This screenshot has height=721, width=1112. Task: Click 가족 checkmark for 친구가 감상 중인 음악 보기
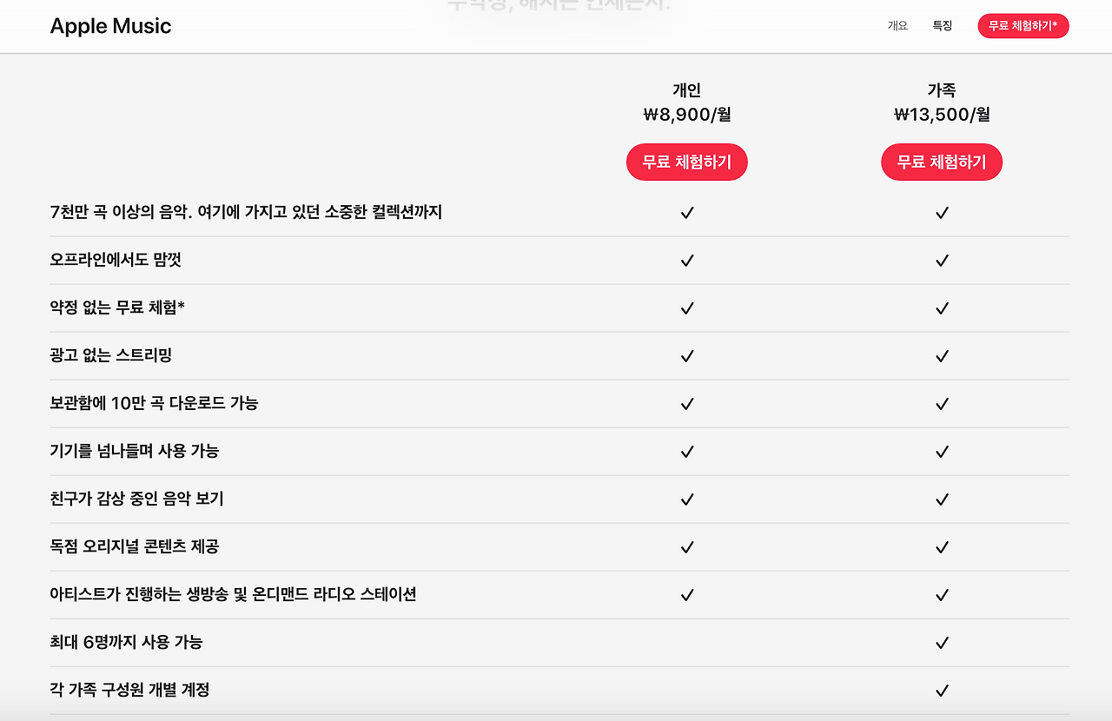942,499
